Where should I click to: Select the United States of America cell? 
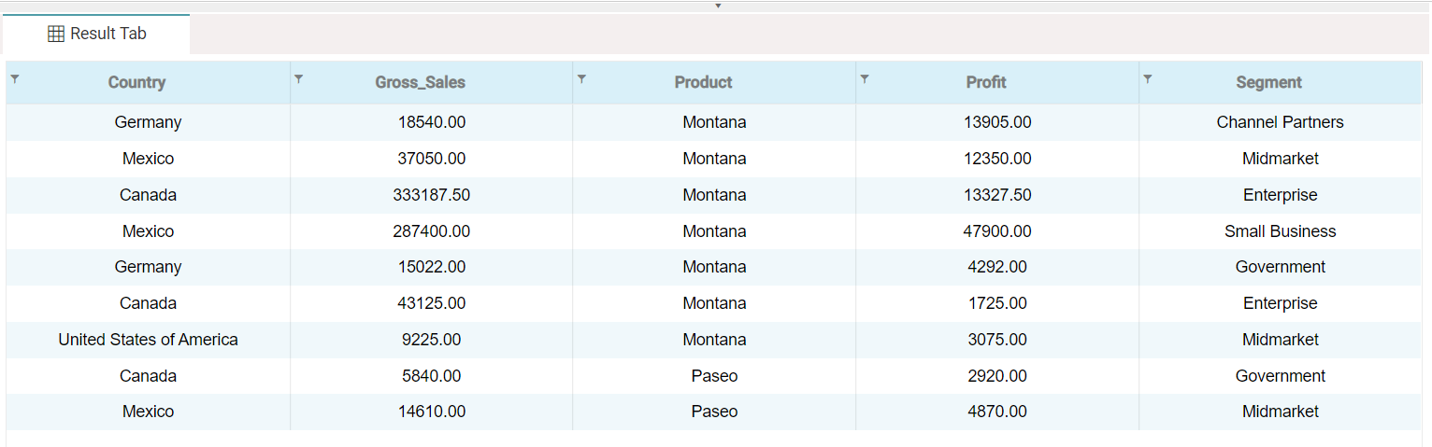148,340
